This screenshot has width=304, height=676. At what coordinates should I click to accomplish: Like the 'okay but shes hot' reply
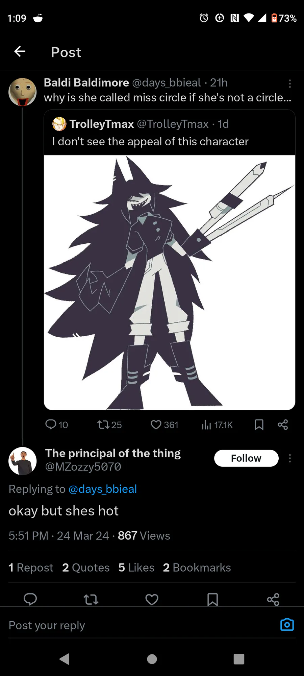tap(152, 599)
